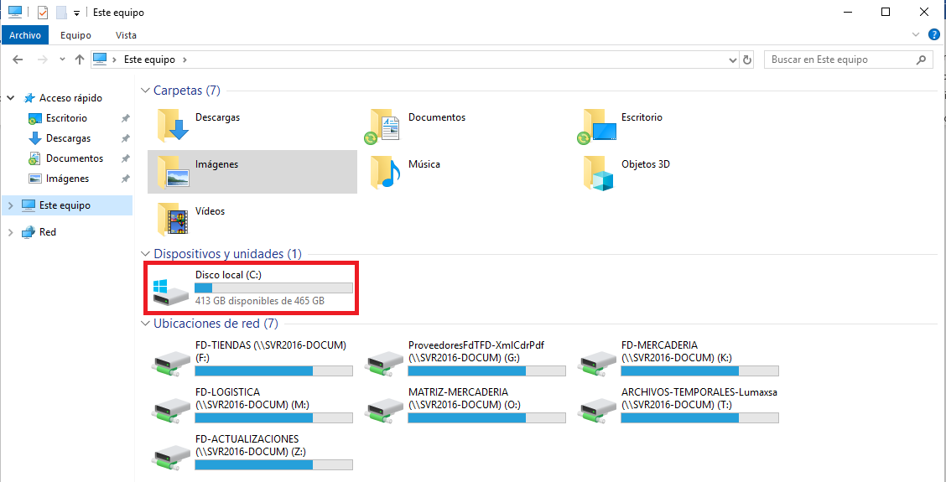Collapse the Ubicaciones de red section
Image resolution: width=946 pixels, height=482 pixels.
[145, 324]
